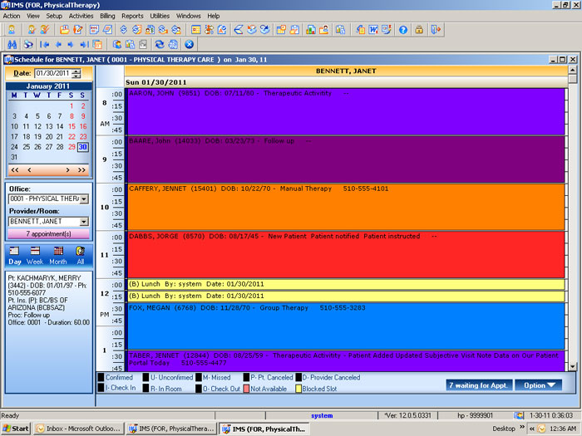The image size is (582, 436).
Task: Expand the taskbar Desktop toolbar chevron
Action: point(522,427)
